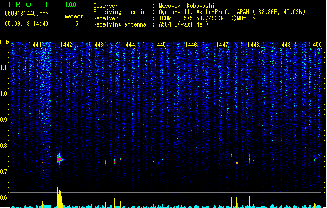This screenshot has width=327, height=208.
Task: Click the large pink meteor echo near 1442
Action: tap(59, 159)
